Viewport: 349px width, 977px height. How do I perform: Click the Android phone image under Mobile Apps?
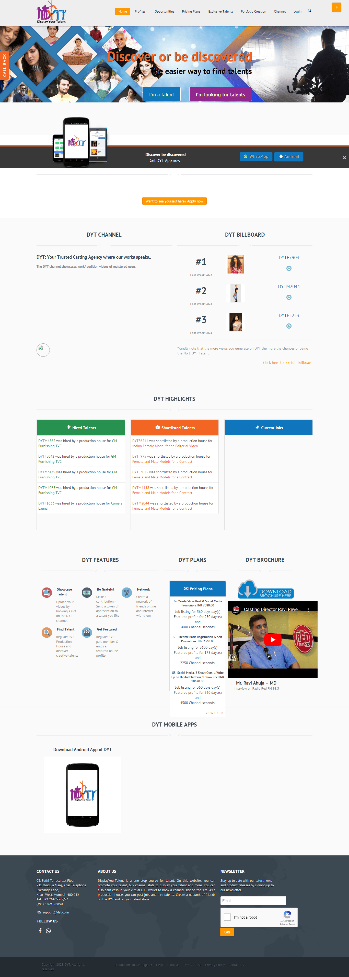pos(83,795)
